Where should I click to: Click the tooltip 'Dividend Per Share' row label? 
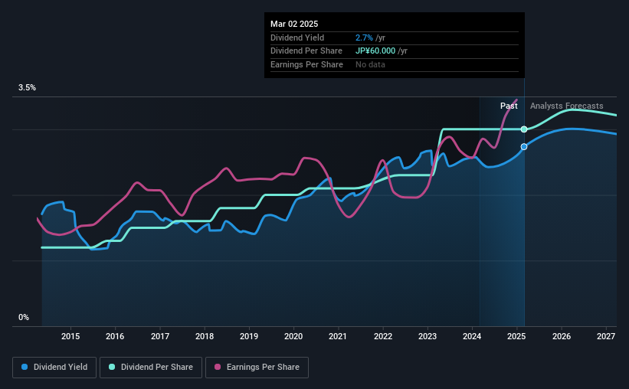(x=306, y=51)
